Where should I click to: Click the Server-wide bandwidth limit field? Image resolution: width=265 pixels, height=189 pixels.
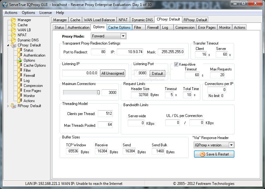click(136, 123)
